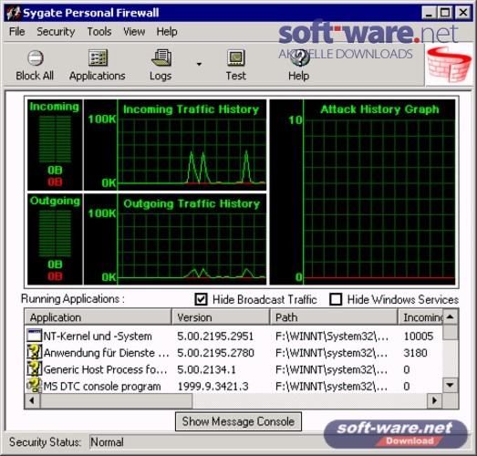The height and width of the screenshot is (456, 477).
Task: Sort by Incoming column header
Action: coord(420,317)
